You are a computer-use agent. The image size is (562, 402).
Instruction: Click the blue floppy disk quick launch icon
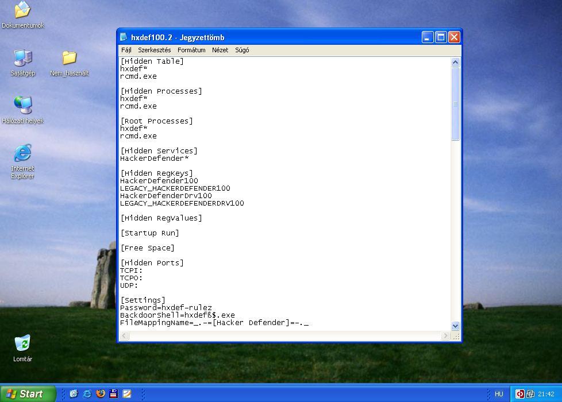pos(114,394)
